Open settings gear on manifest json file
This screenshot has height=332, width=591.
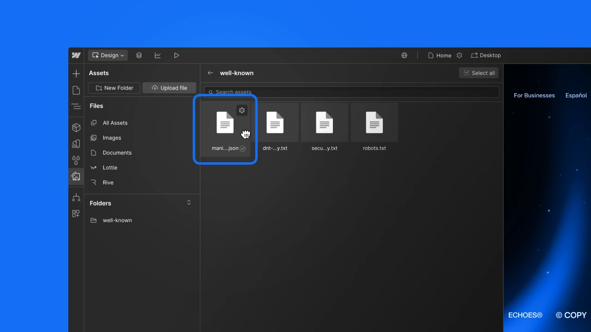click(x=242, y=110)
